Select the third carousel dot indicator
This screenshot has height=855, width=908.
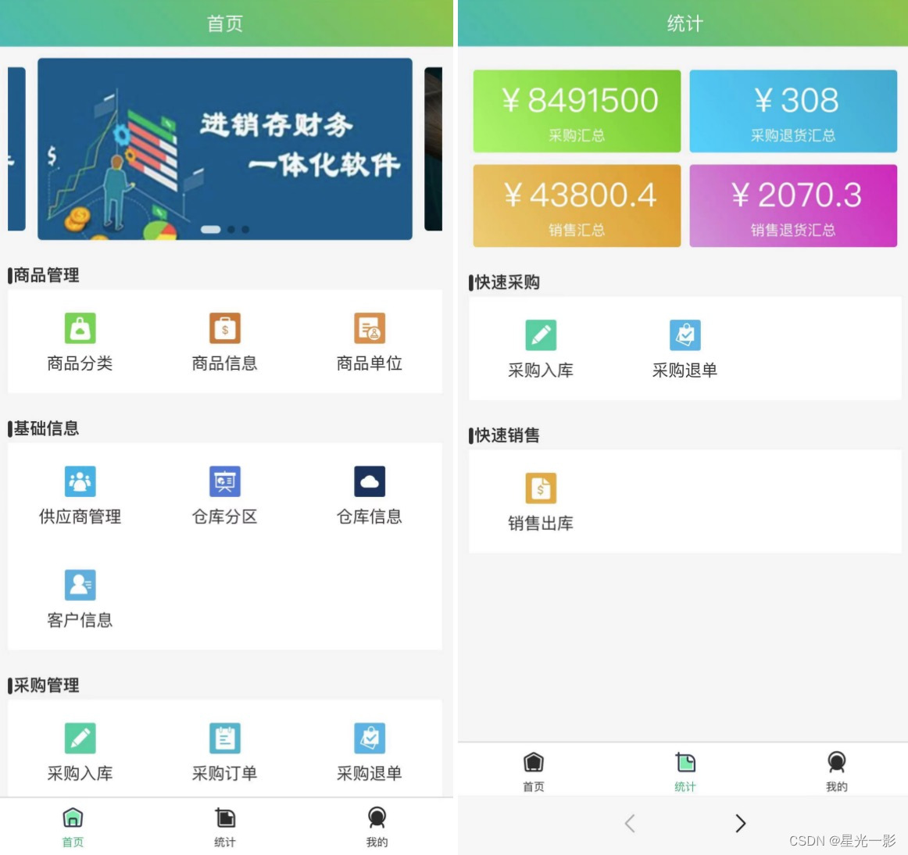click(245, 230)
